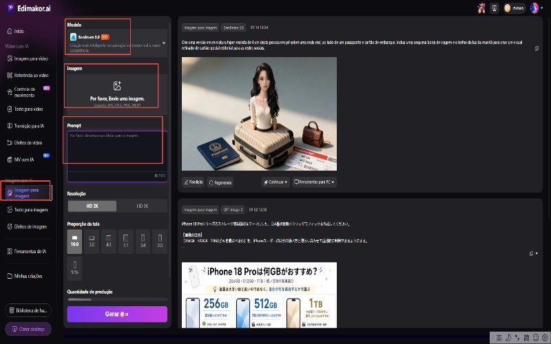Click the Seedream 5.0 tag

(x=233, y=28)
